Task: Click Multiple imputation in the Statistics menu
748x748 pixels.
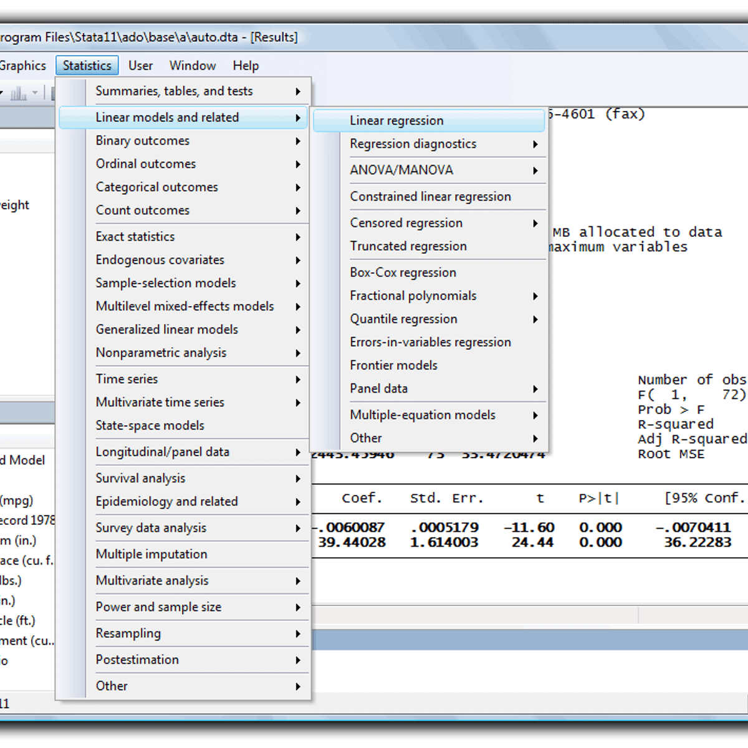Action: (x=151, y=554)
